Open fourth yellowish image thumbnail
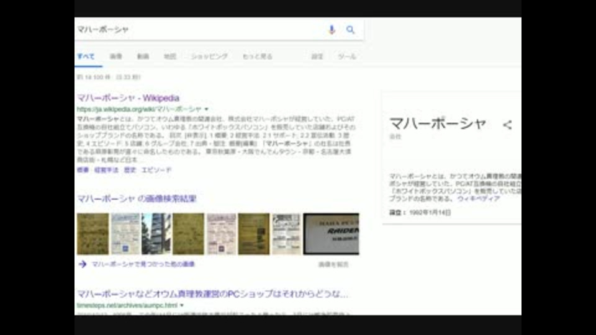 [x=189, y=234]
